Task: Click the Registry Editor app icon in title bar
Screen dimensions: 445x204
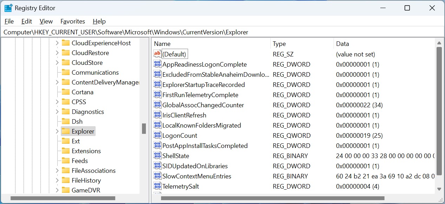Action: click(8, 8)
